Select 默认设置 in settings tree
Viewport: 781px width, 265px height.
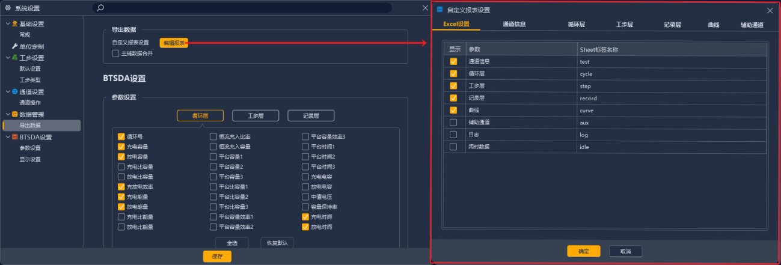tap(30, 69)
